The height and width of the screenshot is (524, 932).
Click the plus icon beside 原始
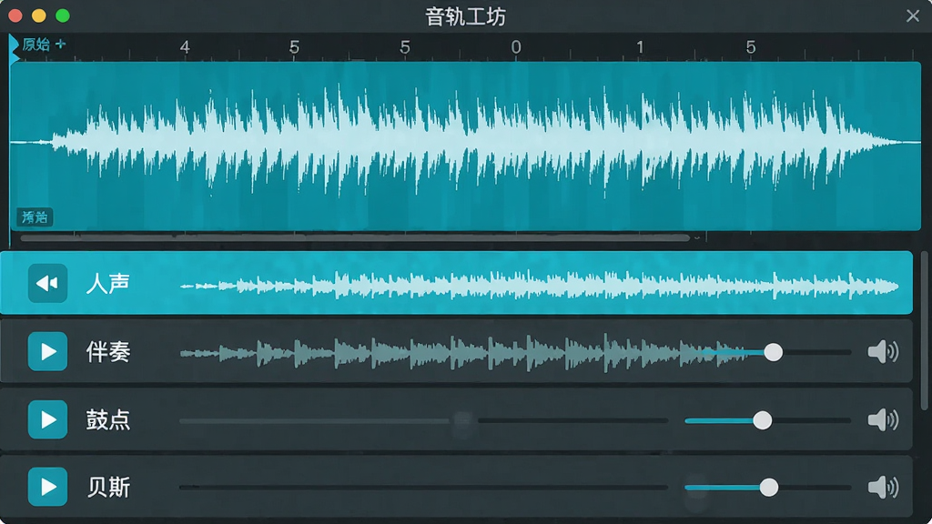[60, 44]
